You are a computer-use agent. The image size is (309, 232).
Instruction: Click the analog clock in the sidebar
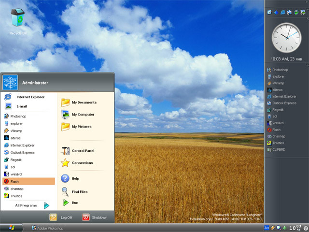click(286, 38)
